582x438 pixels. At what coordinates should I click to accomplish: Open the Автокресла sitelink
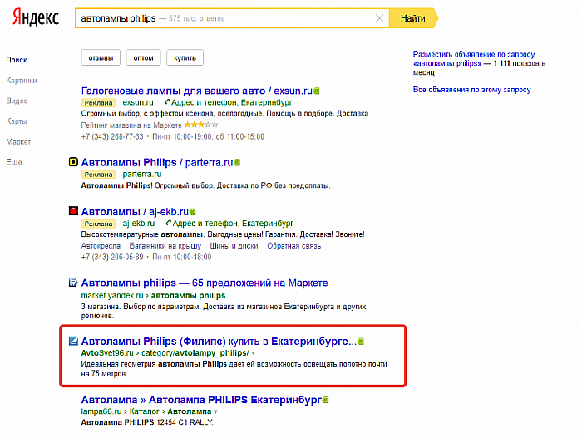[101, 246]
